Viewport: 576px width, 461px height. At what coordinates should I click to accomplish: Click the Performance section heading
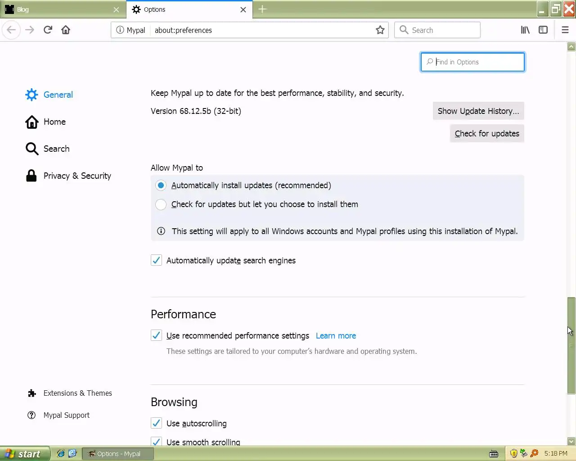point(183,314)
